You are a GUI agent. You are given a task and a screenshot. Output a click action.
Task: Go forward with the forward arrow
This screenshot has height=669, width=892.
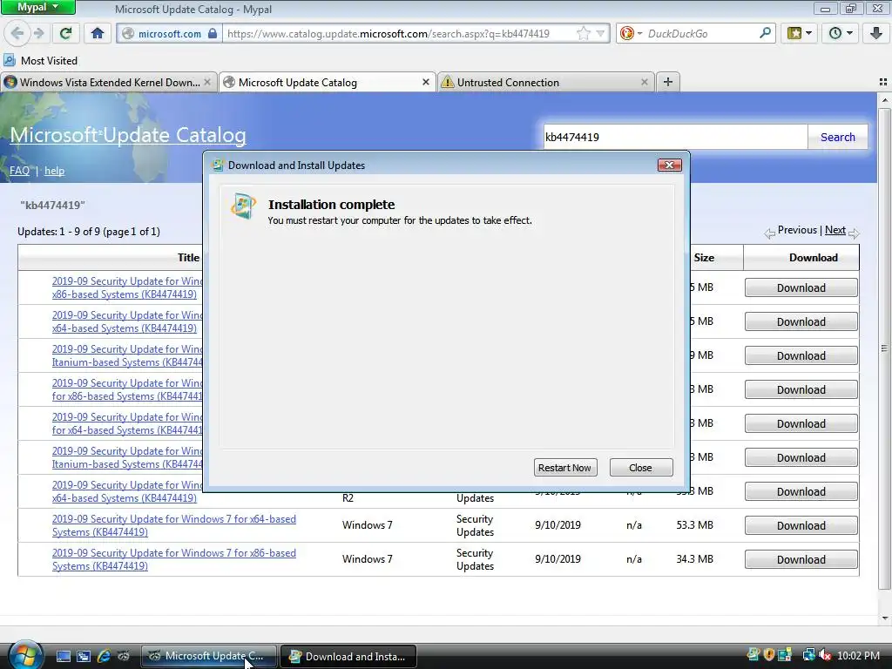point(39,33)
